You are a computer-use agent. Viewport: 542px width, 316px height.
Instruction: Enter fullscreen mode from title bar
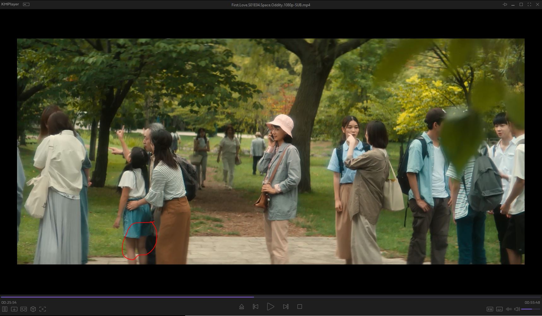(x=529, y=5)
